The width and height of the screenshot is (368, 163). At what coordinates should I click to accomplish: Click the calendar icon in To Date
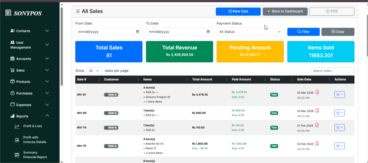pos(208,32)
